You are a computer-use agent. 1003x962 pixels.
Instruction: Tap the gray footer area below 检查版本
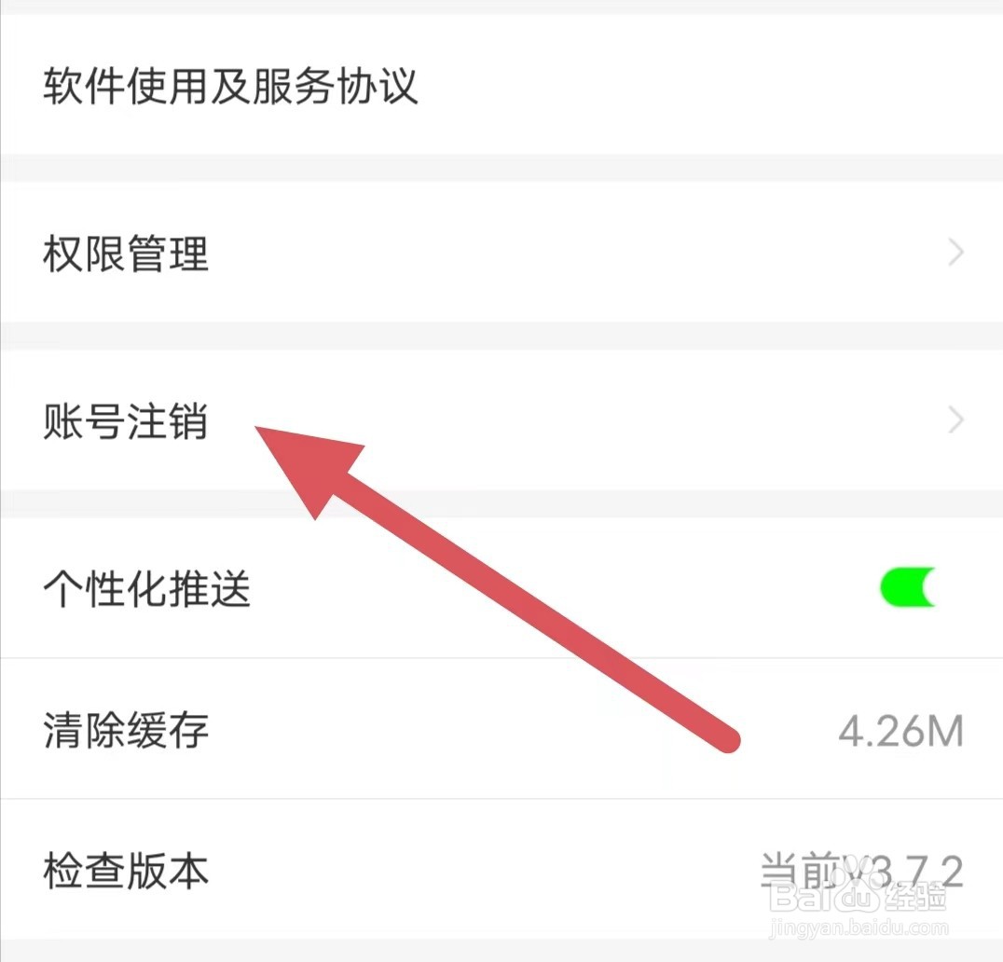click(501, 951)
